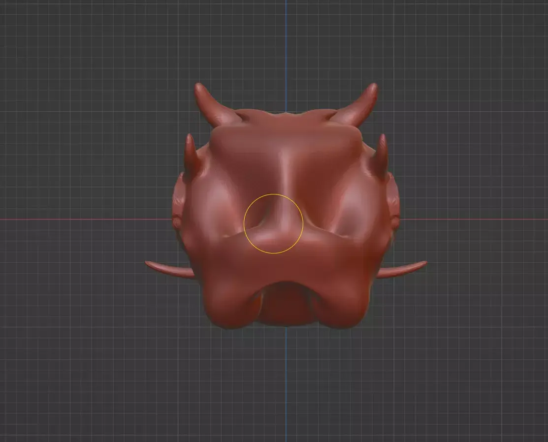
Task: Click the dark mouth cavity of the model
Action: (287, 304)
